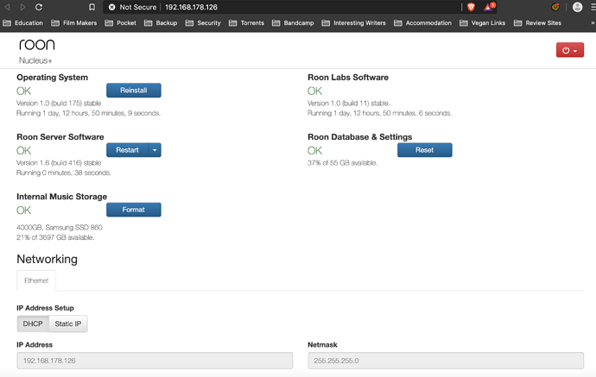Open the Not Secure site info badge
This screenshot has height=377, width=596.
[x=132, y=7]
